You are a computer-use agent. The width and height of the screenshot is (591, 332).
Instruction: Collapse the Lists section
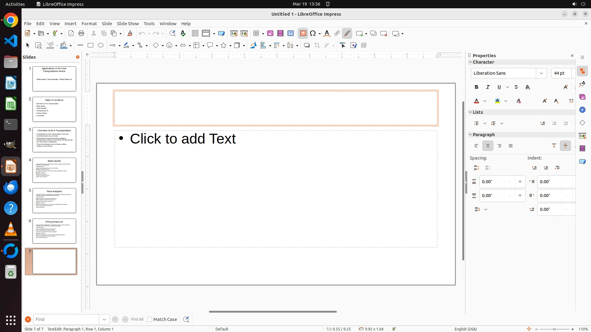[x=470, y=112]
